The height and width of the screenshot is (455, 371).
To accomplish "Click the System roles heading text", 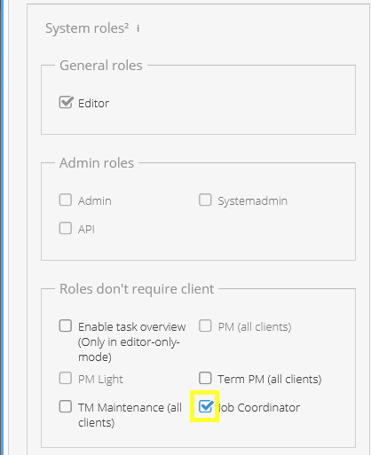I will pyautogui.click(x=87, y=28).
